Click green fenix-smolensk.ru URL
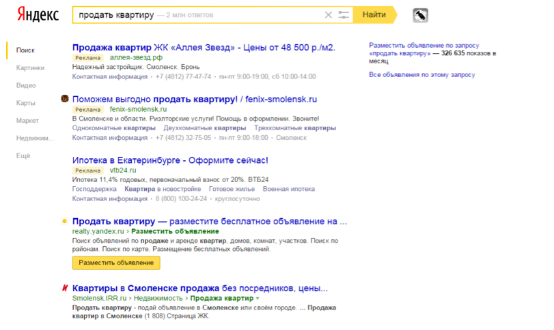The height and width of the screenshot is (330, 554). tap(138, 109)
